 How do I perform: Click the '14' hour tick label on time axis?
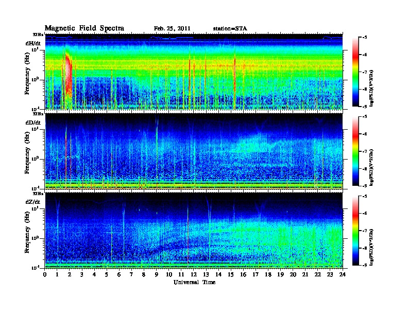(x=218, y=274)
